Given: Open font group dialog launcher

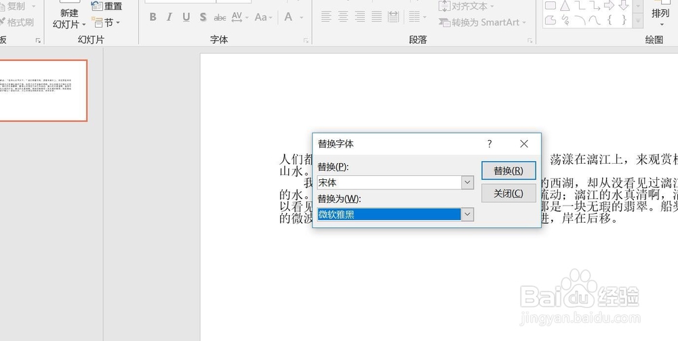Looking at the screenshot, I should (306, 40).
